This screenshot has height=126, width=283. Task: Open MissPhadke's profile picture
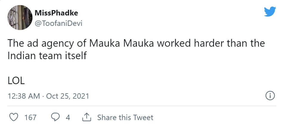19,18
